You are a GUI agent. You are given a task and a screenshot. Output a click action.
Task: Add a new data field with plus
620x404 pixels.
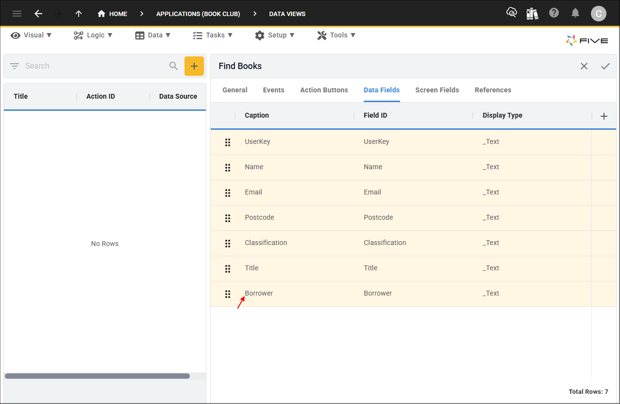tap(604, 116)
